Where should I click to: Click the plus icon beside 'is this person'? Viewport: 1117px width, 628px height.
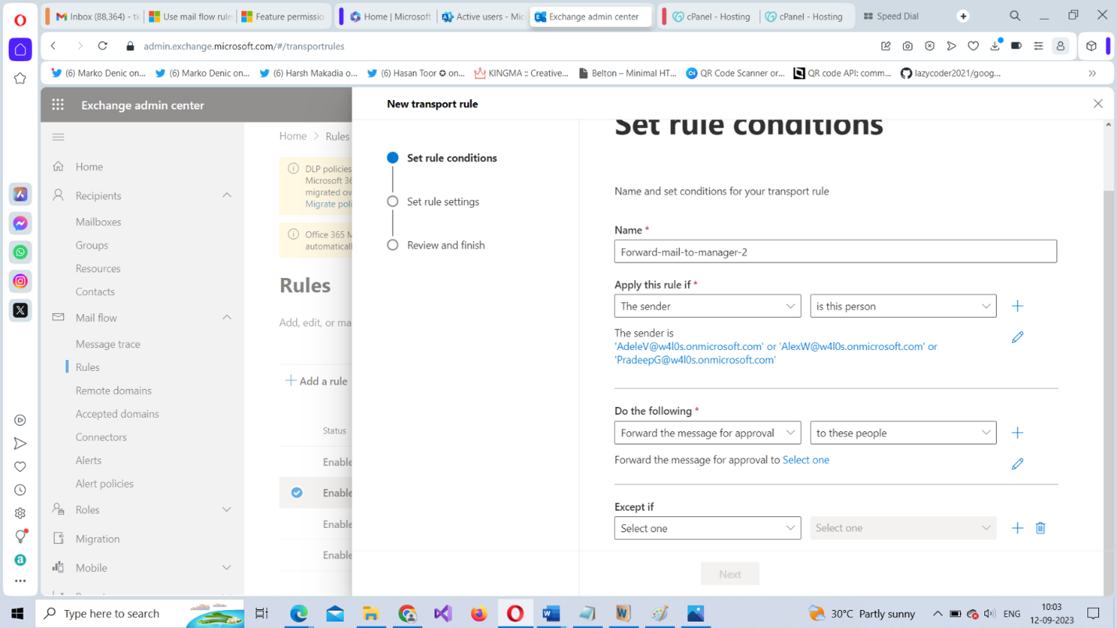point(1017,306)
